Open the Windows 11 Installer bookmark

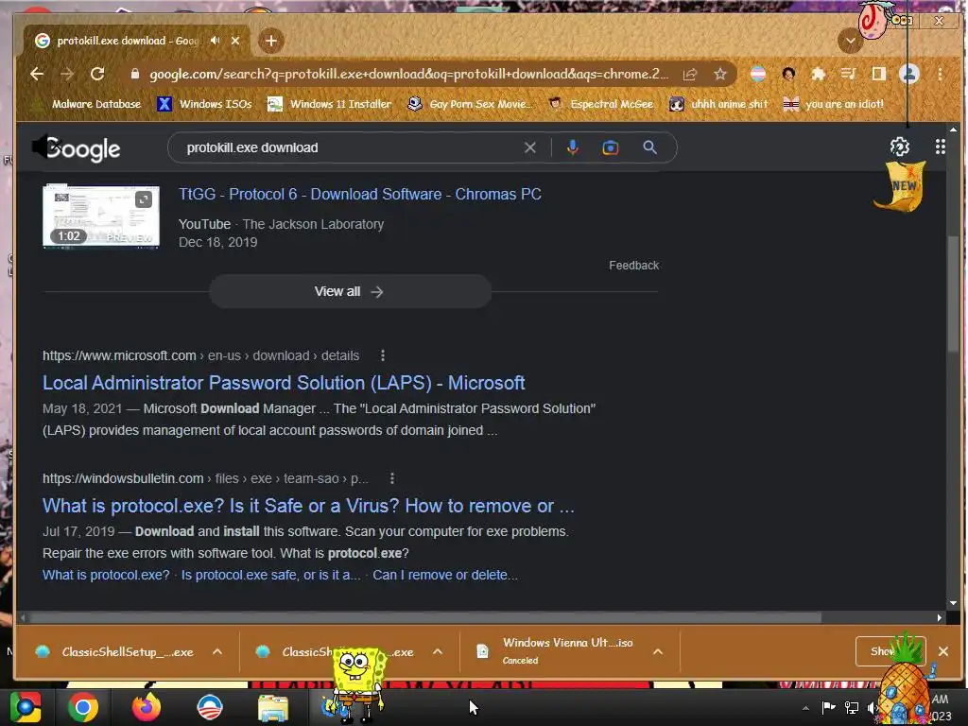[330, 104]
